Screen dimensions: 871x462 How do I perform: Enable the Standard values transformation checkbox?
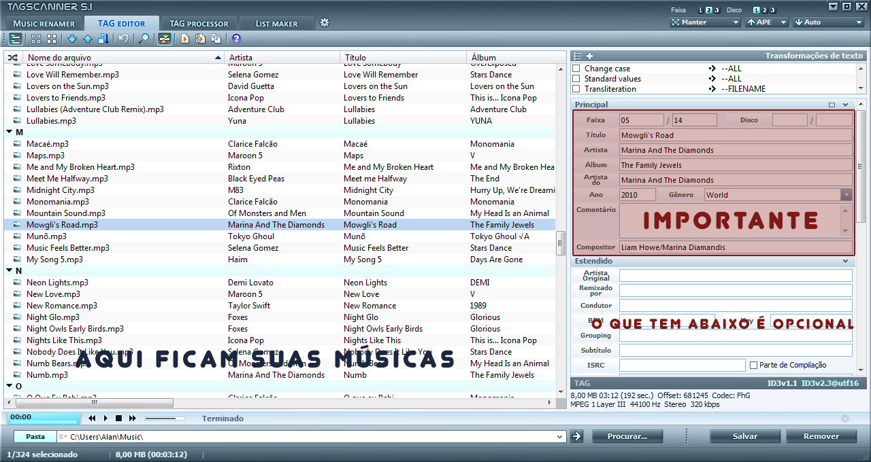576,79
